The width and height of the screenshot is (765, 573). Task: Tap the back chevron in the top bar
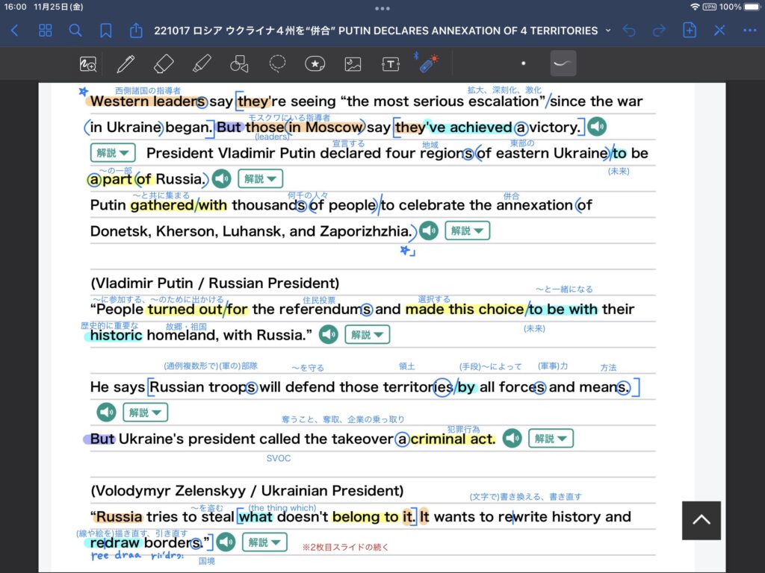pyautogui.click(x=15, y=31)
